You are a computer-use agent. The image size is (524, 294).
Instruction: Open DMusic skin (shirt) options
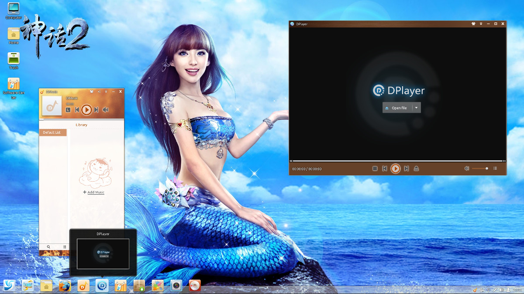tap(92, 92)
